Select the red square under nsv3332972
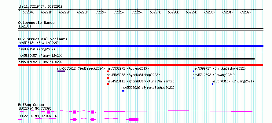 (108, 71)
